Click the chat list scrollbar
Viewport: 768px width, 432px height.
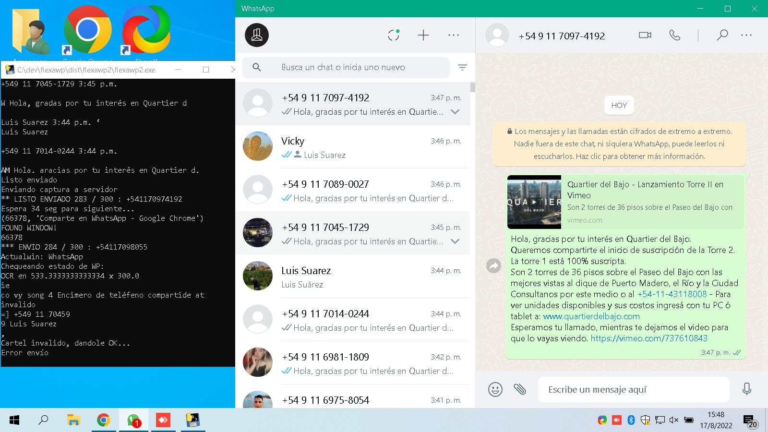pyautogui.click(x=473, y=87)
